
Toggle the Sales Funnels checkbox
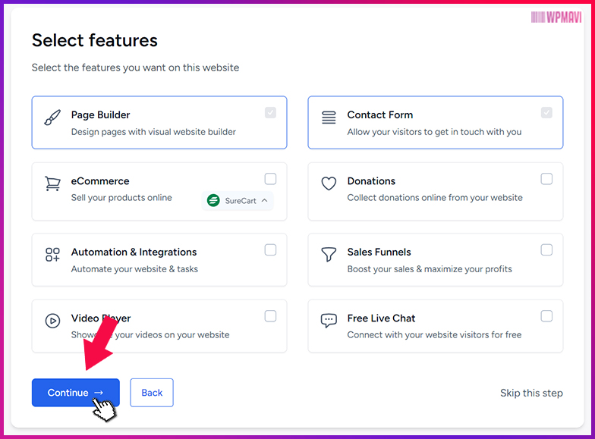coord(546,250)
